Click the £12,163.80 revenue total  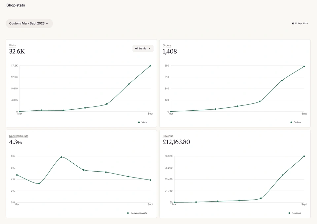[176, 142]
